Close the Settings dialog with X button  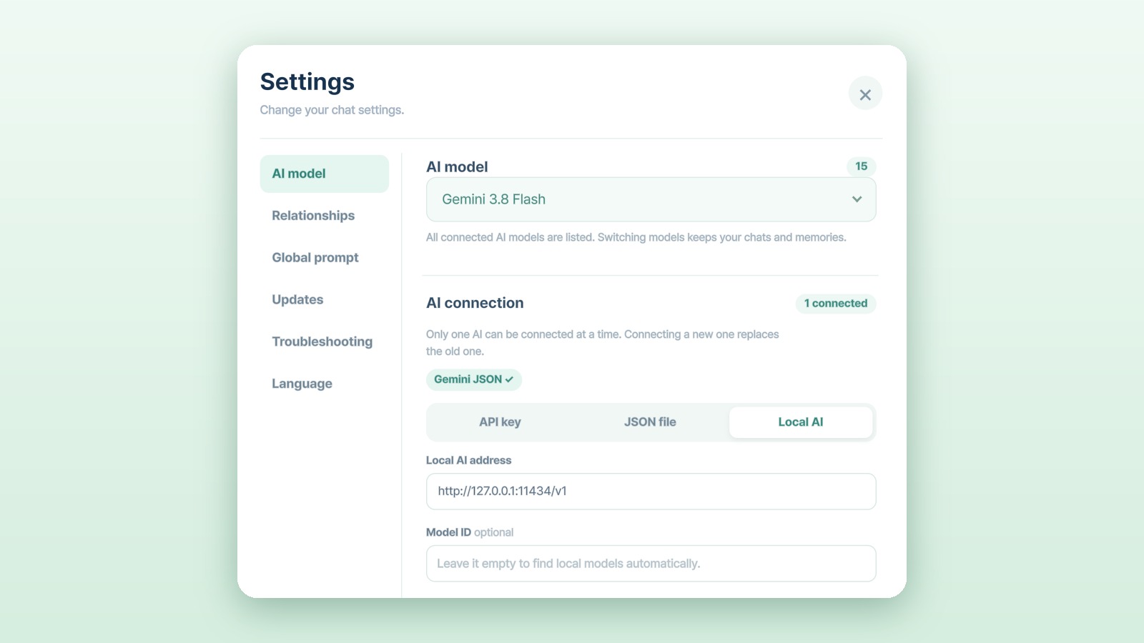tap(865, 94)
